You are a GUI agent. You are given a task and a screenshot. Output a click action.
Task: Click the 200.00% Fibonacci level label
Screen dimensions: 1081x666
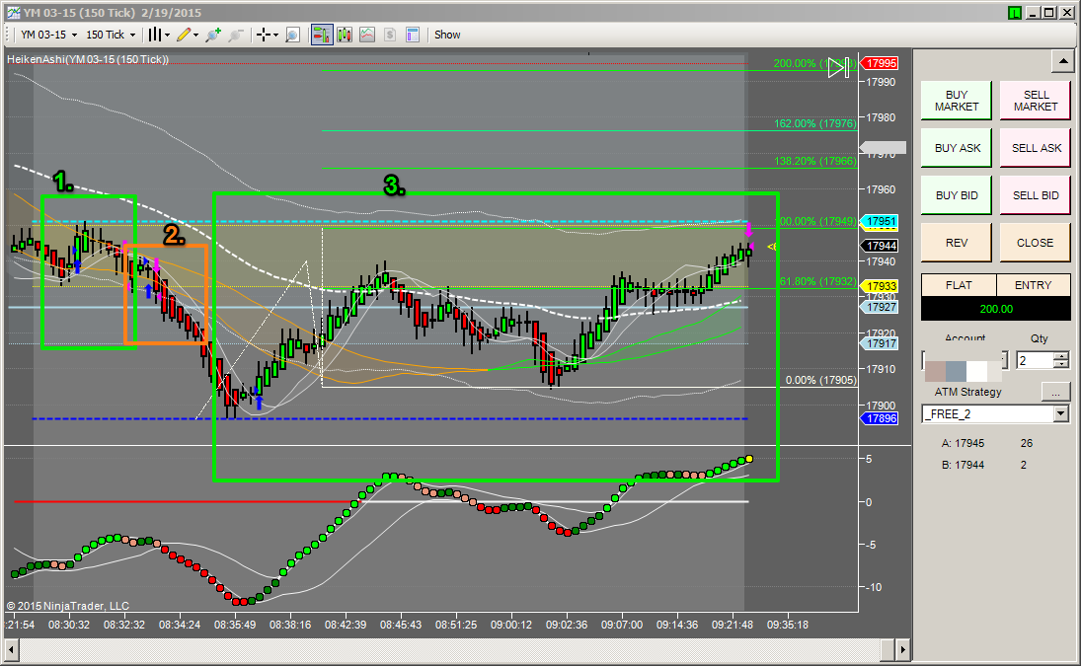[814, 63]
